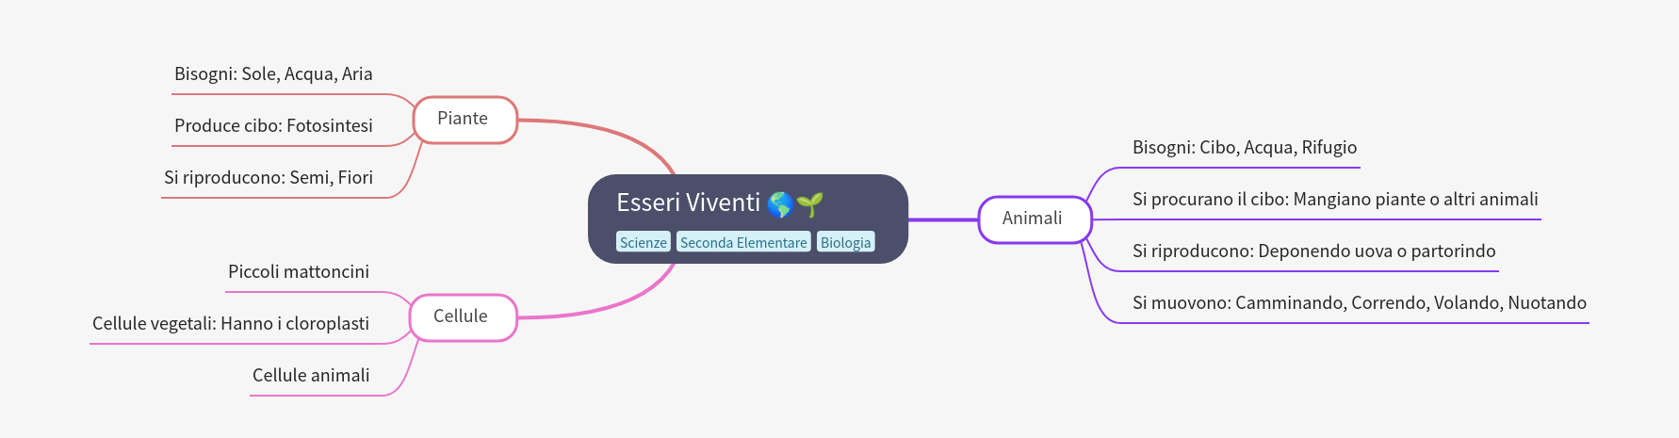Click the Biologia tag
This screenshot has height=438, width=1679.
[845, 242]
